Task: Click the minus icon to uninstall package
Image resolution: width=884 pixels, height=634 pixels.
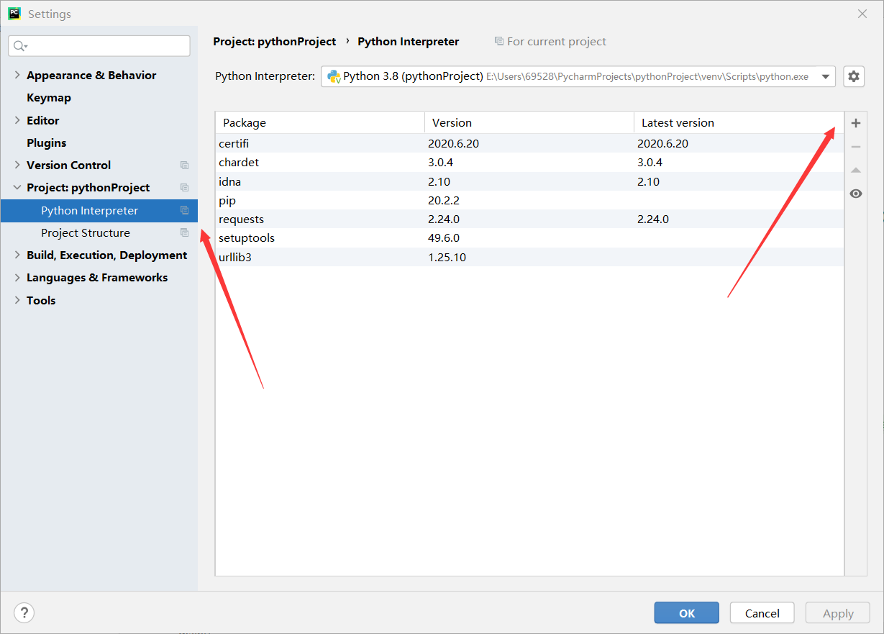Action: (x=855, y=147)
